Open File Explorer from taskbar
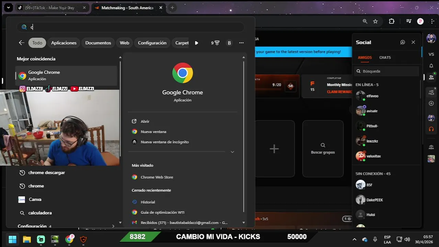This screenshot has width=439, height=247. pos(27,239)
